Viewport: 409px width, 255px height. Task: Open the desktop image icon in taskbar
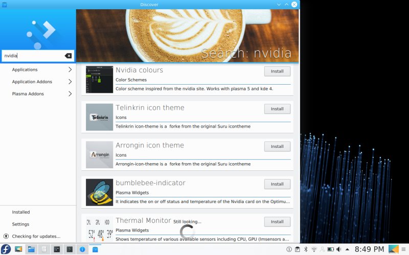pos(18,249)
